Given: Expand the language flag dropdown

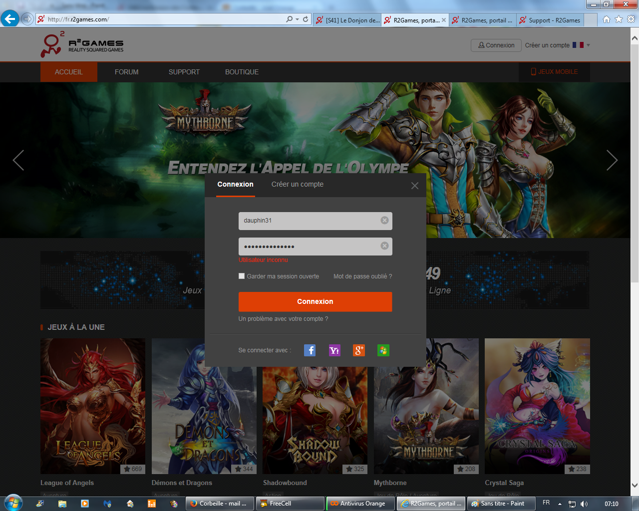Looking at the screenshot, I should (588, 45).
